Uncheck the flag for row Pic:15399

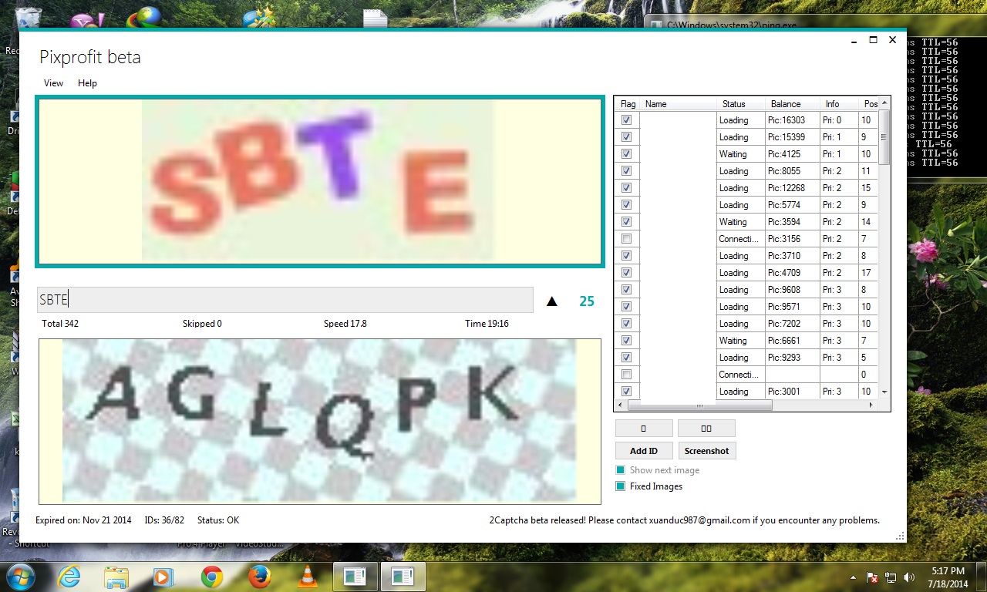coord(626,137)
